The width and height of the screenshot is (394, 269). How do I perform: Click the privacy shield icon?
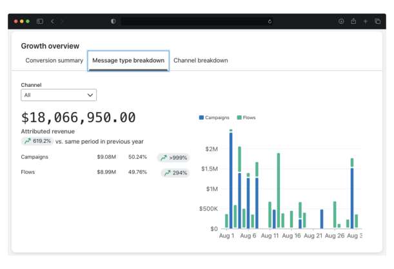(113, 21)
